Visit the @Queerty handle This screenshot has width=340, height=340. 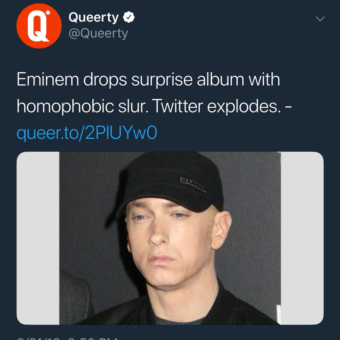pos(98,34)
